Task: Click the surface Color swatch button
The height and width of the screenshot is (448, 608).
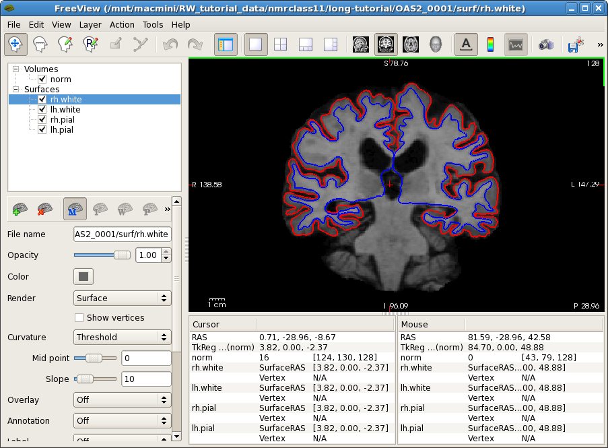Action: coord(83,276)
